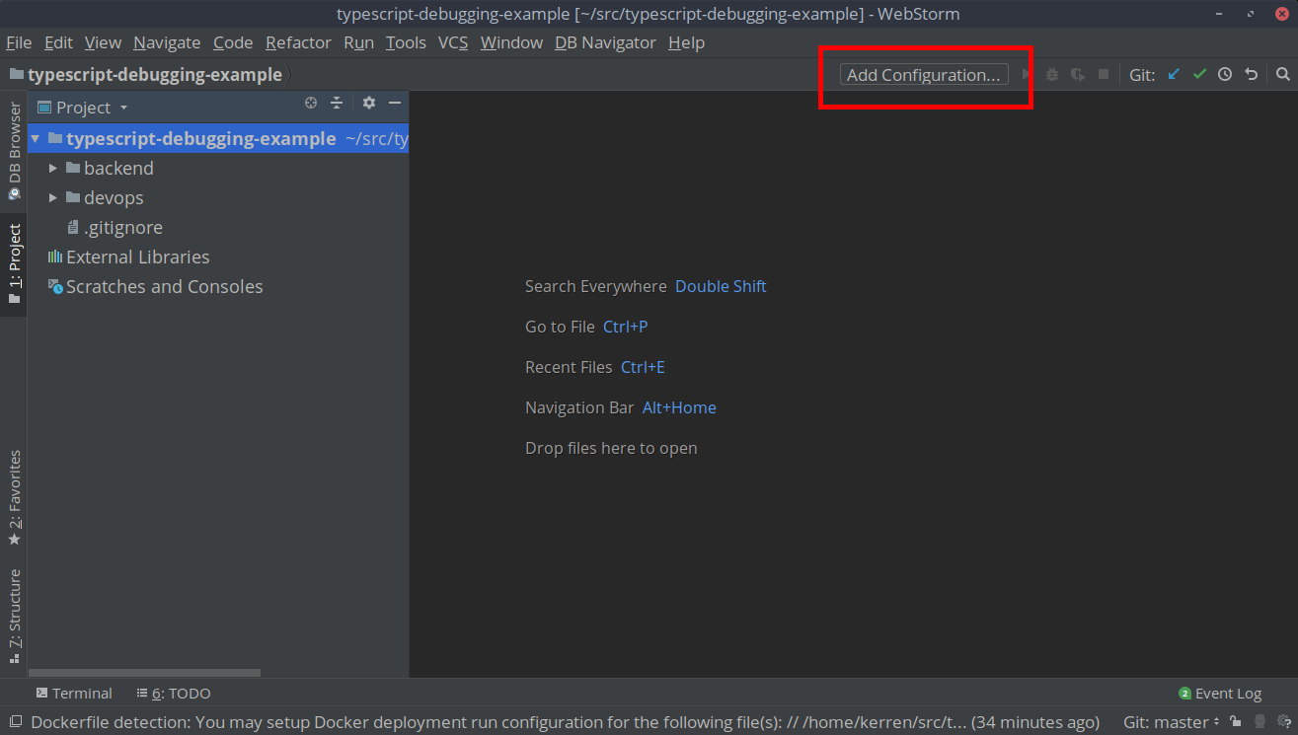Expand the backend folder arrow

tap(53, 169)
